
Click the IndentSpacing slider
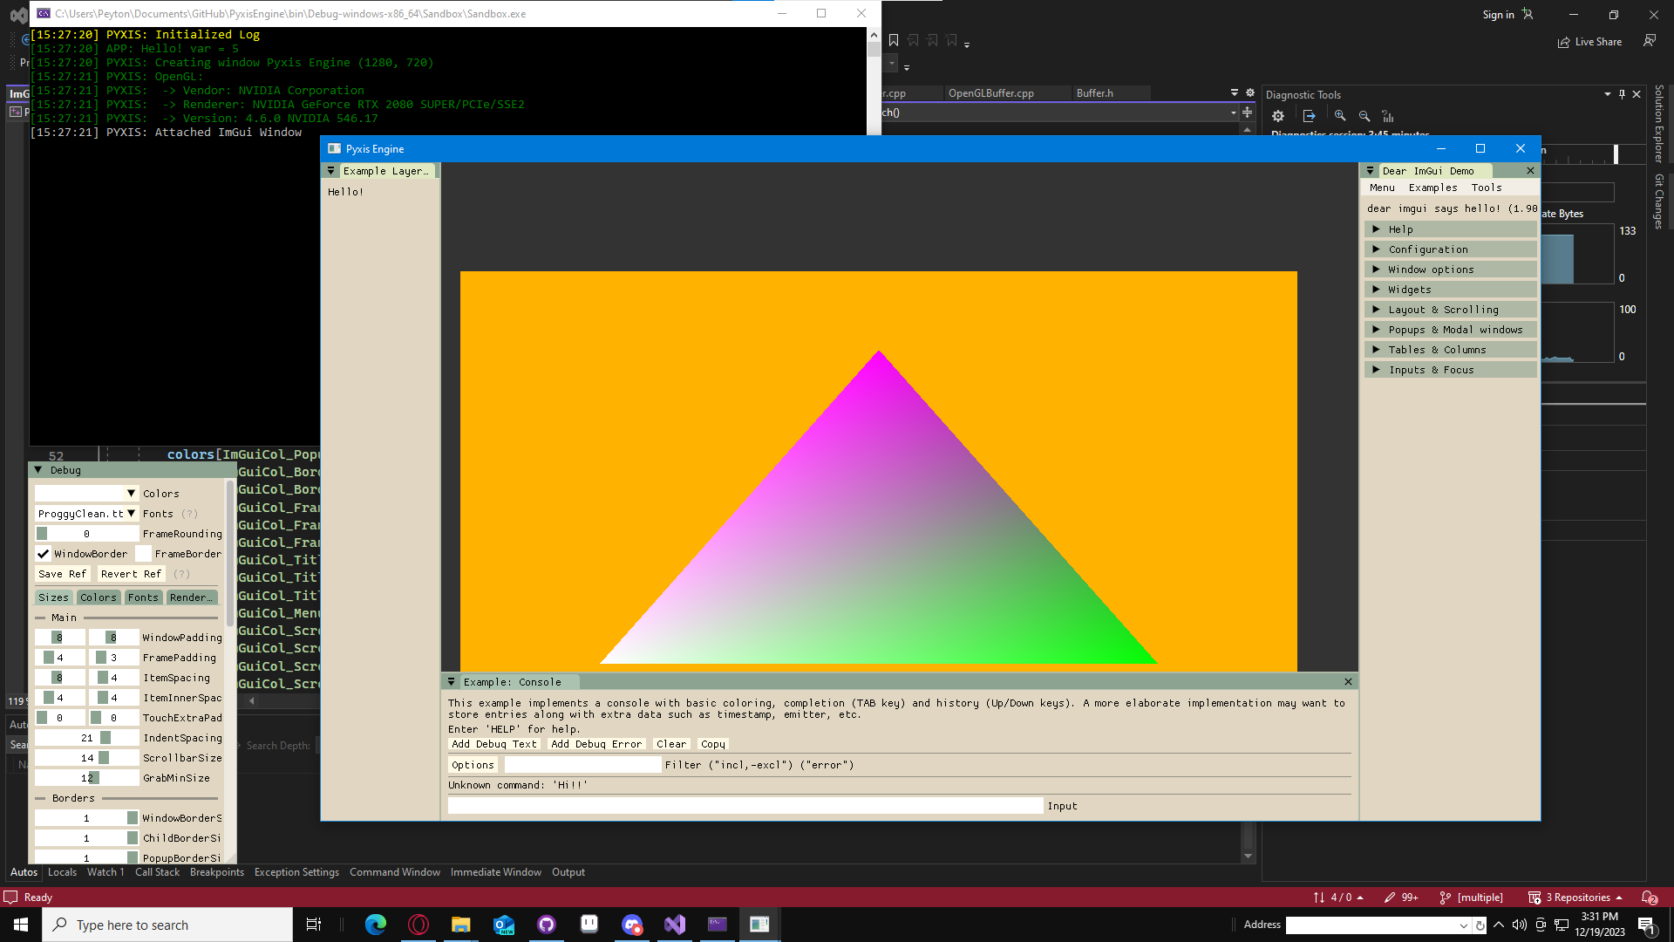point(86,738)
